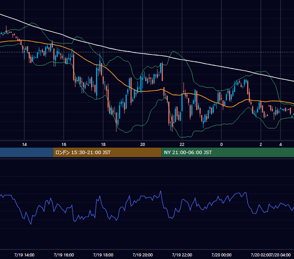Click the 2 hour axis label
Screen dimensions: 294x259
coord(261,145)
